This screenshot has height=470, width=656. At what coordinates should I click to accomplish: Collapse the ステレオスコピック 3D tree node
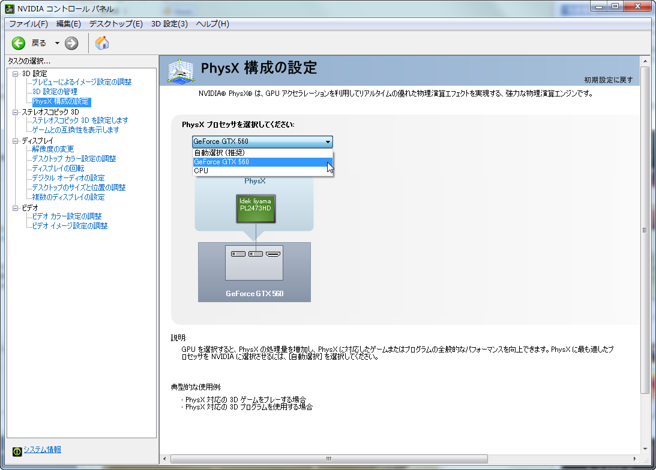click(16, 112)
